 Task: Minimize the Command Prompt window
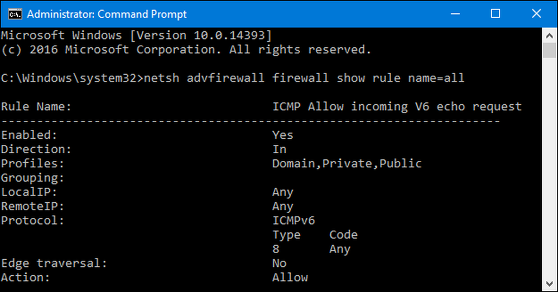[455, 14]
